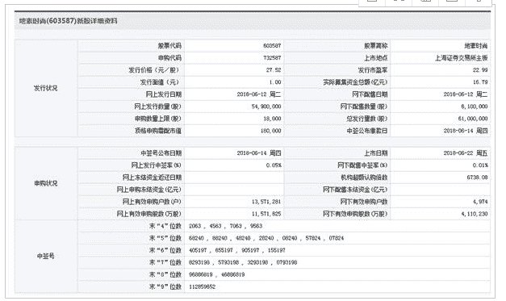Select the 6-digit winning numbers starting '405197'
The image size is (506, 301).
pyautogui.click(x=237, y=250)
